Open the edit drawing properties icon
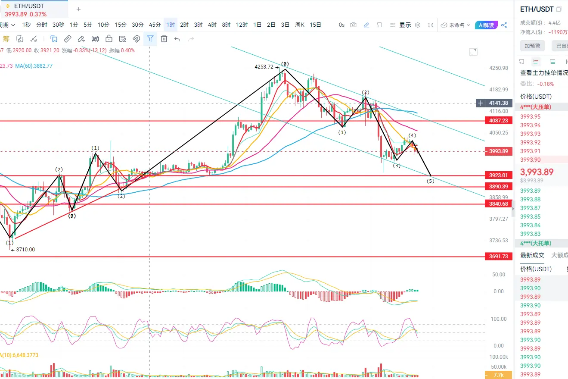 [123, 39]
